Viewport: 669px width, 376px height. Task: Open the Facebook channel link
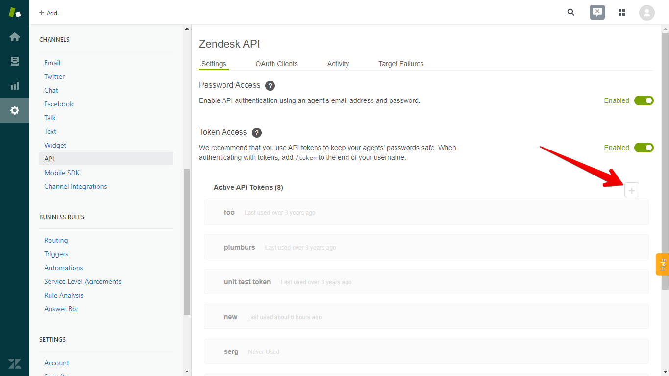58,104
